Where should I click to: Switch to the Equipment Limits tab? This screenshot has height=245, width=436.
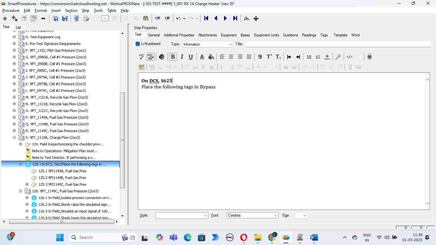coord(266,35)
